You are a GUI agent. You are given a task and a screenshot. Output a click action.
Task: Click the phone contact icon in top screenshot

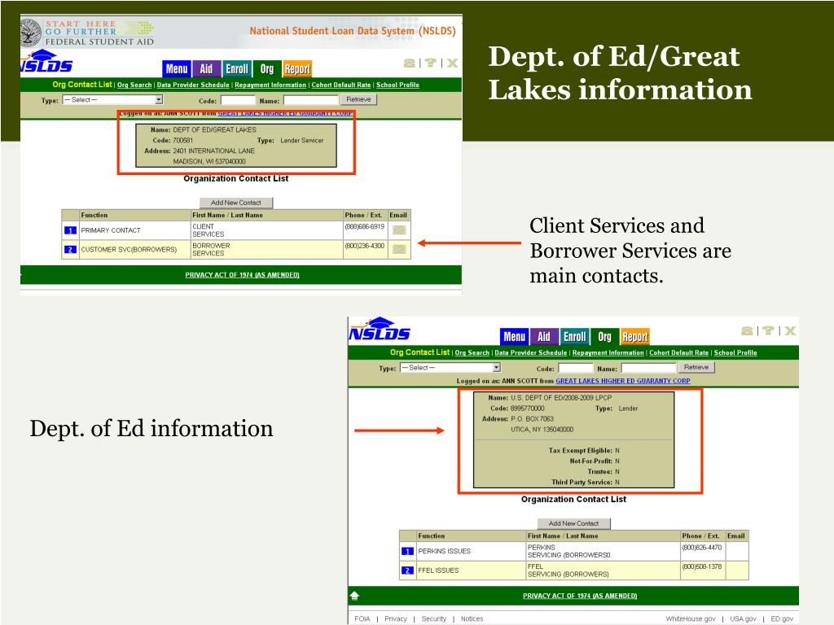click(409, 63)
